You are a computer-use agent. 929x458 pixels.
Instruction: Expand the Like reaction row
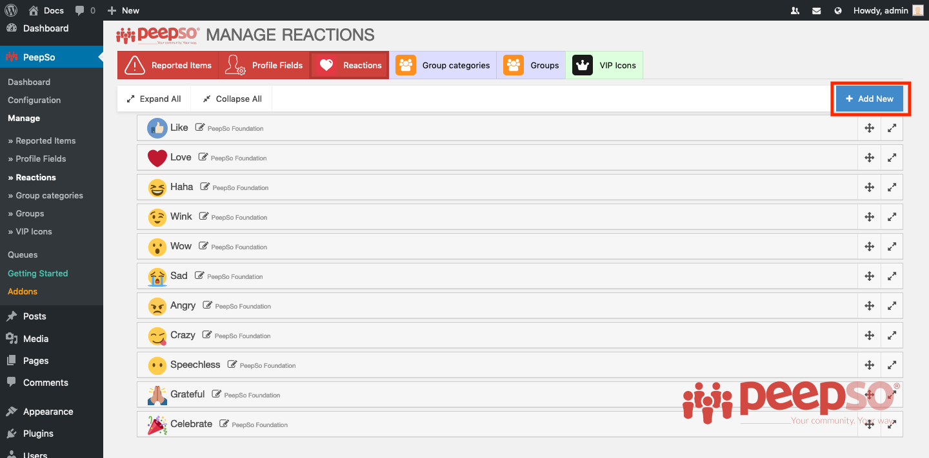[x=892, y=128]
